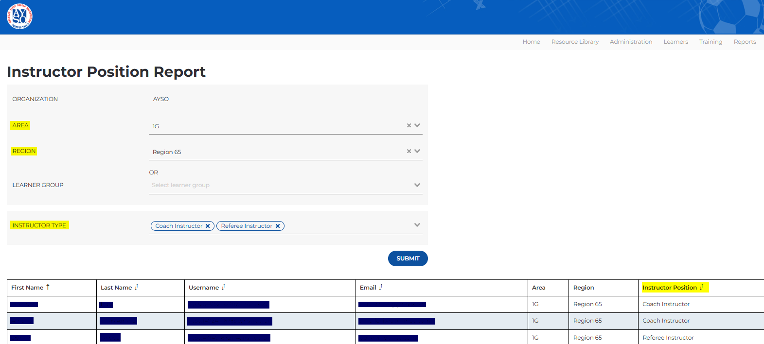This screenshot has width=764, height=344.
Task: Open the Reports menu item
Action: click(745, 42)
